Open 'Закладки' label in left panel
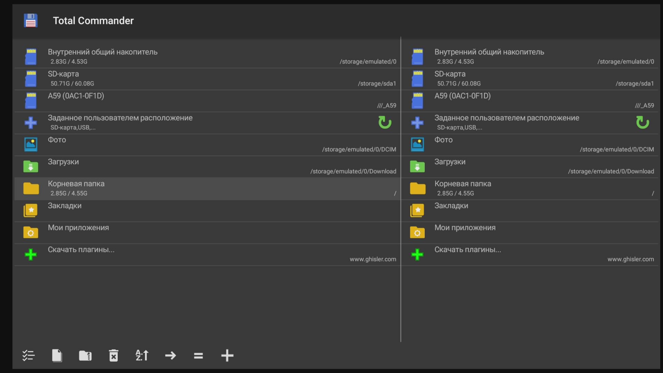Viewport: 663px width, 373px height. tap(65, 206)
